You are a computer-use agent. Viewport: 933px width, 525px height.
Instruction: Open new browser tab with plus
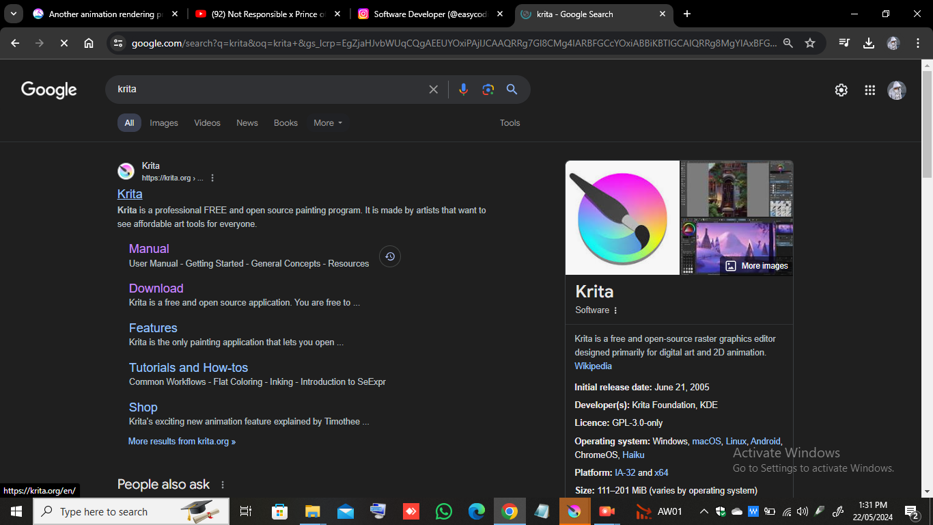[687, 14]
